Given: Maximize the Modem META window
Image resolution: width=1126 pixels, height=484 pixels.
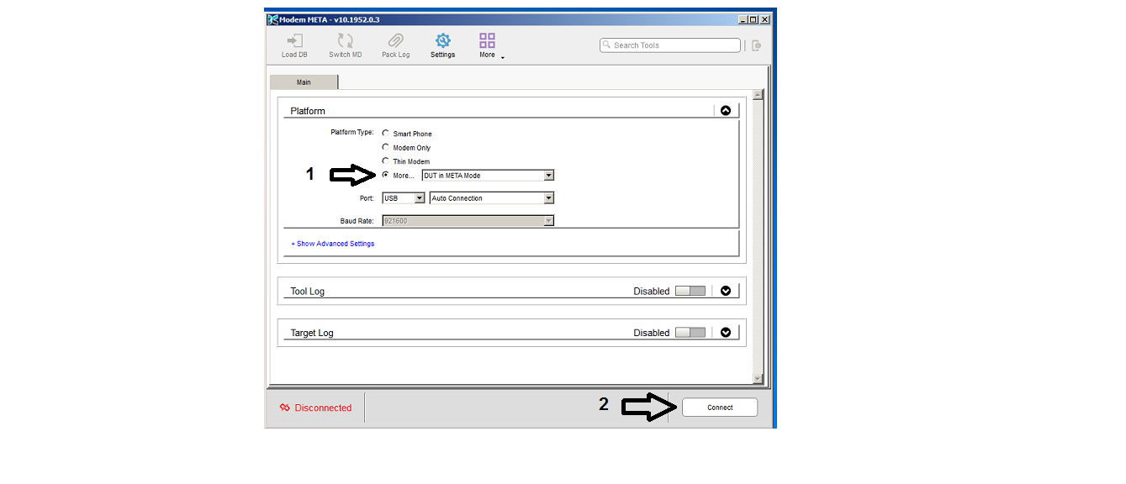Looking at the screenshot, I should pos(753,19).
